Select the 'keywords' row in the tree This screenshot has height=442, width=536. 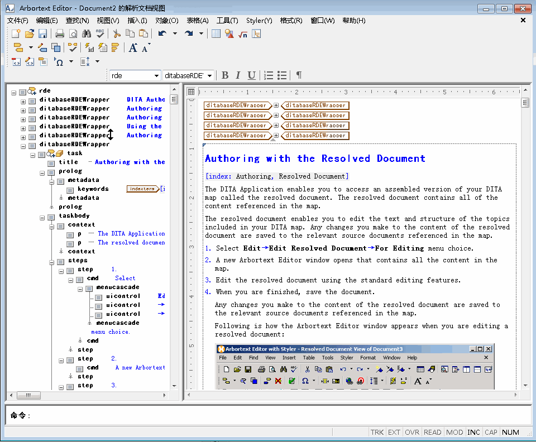(x=93, y=189)
